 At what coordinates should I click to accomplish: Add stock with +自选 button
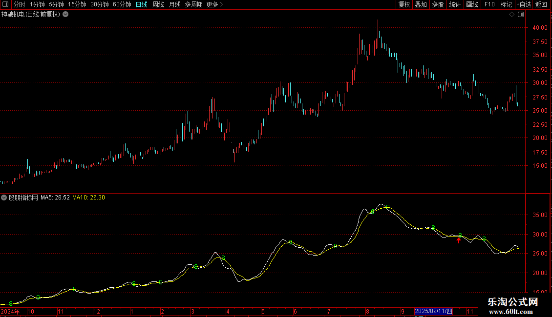click(x=524, y=4)
